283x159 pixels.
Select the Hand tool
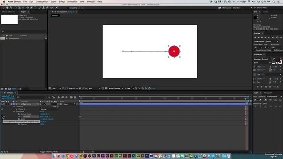click(7, 8)
